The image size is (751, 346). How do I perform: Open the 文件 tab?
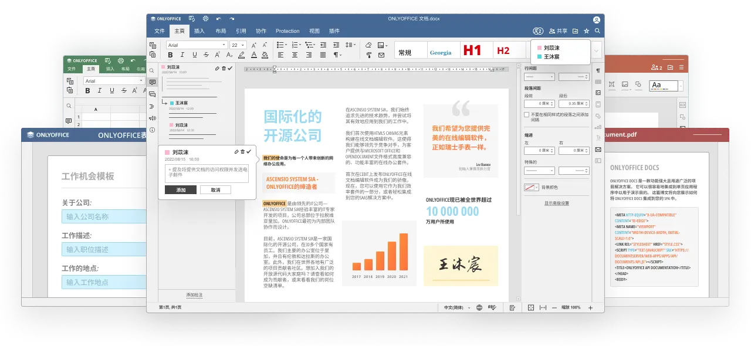click(159, 31)
